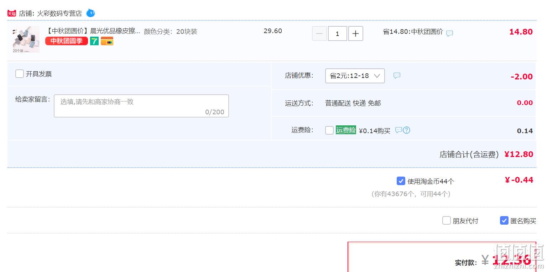
Task: Click the red subtotal price 14.80
Action: (521, 32)
